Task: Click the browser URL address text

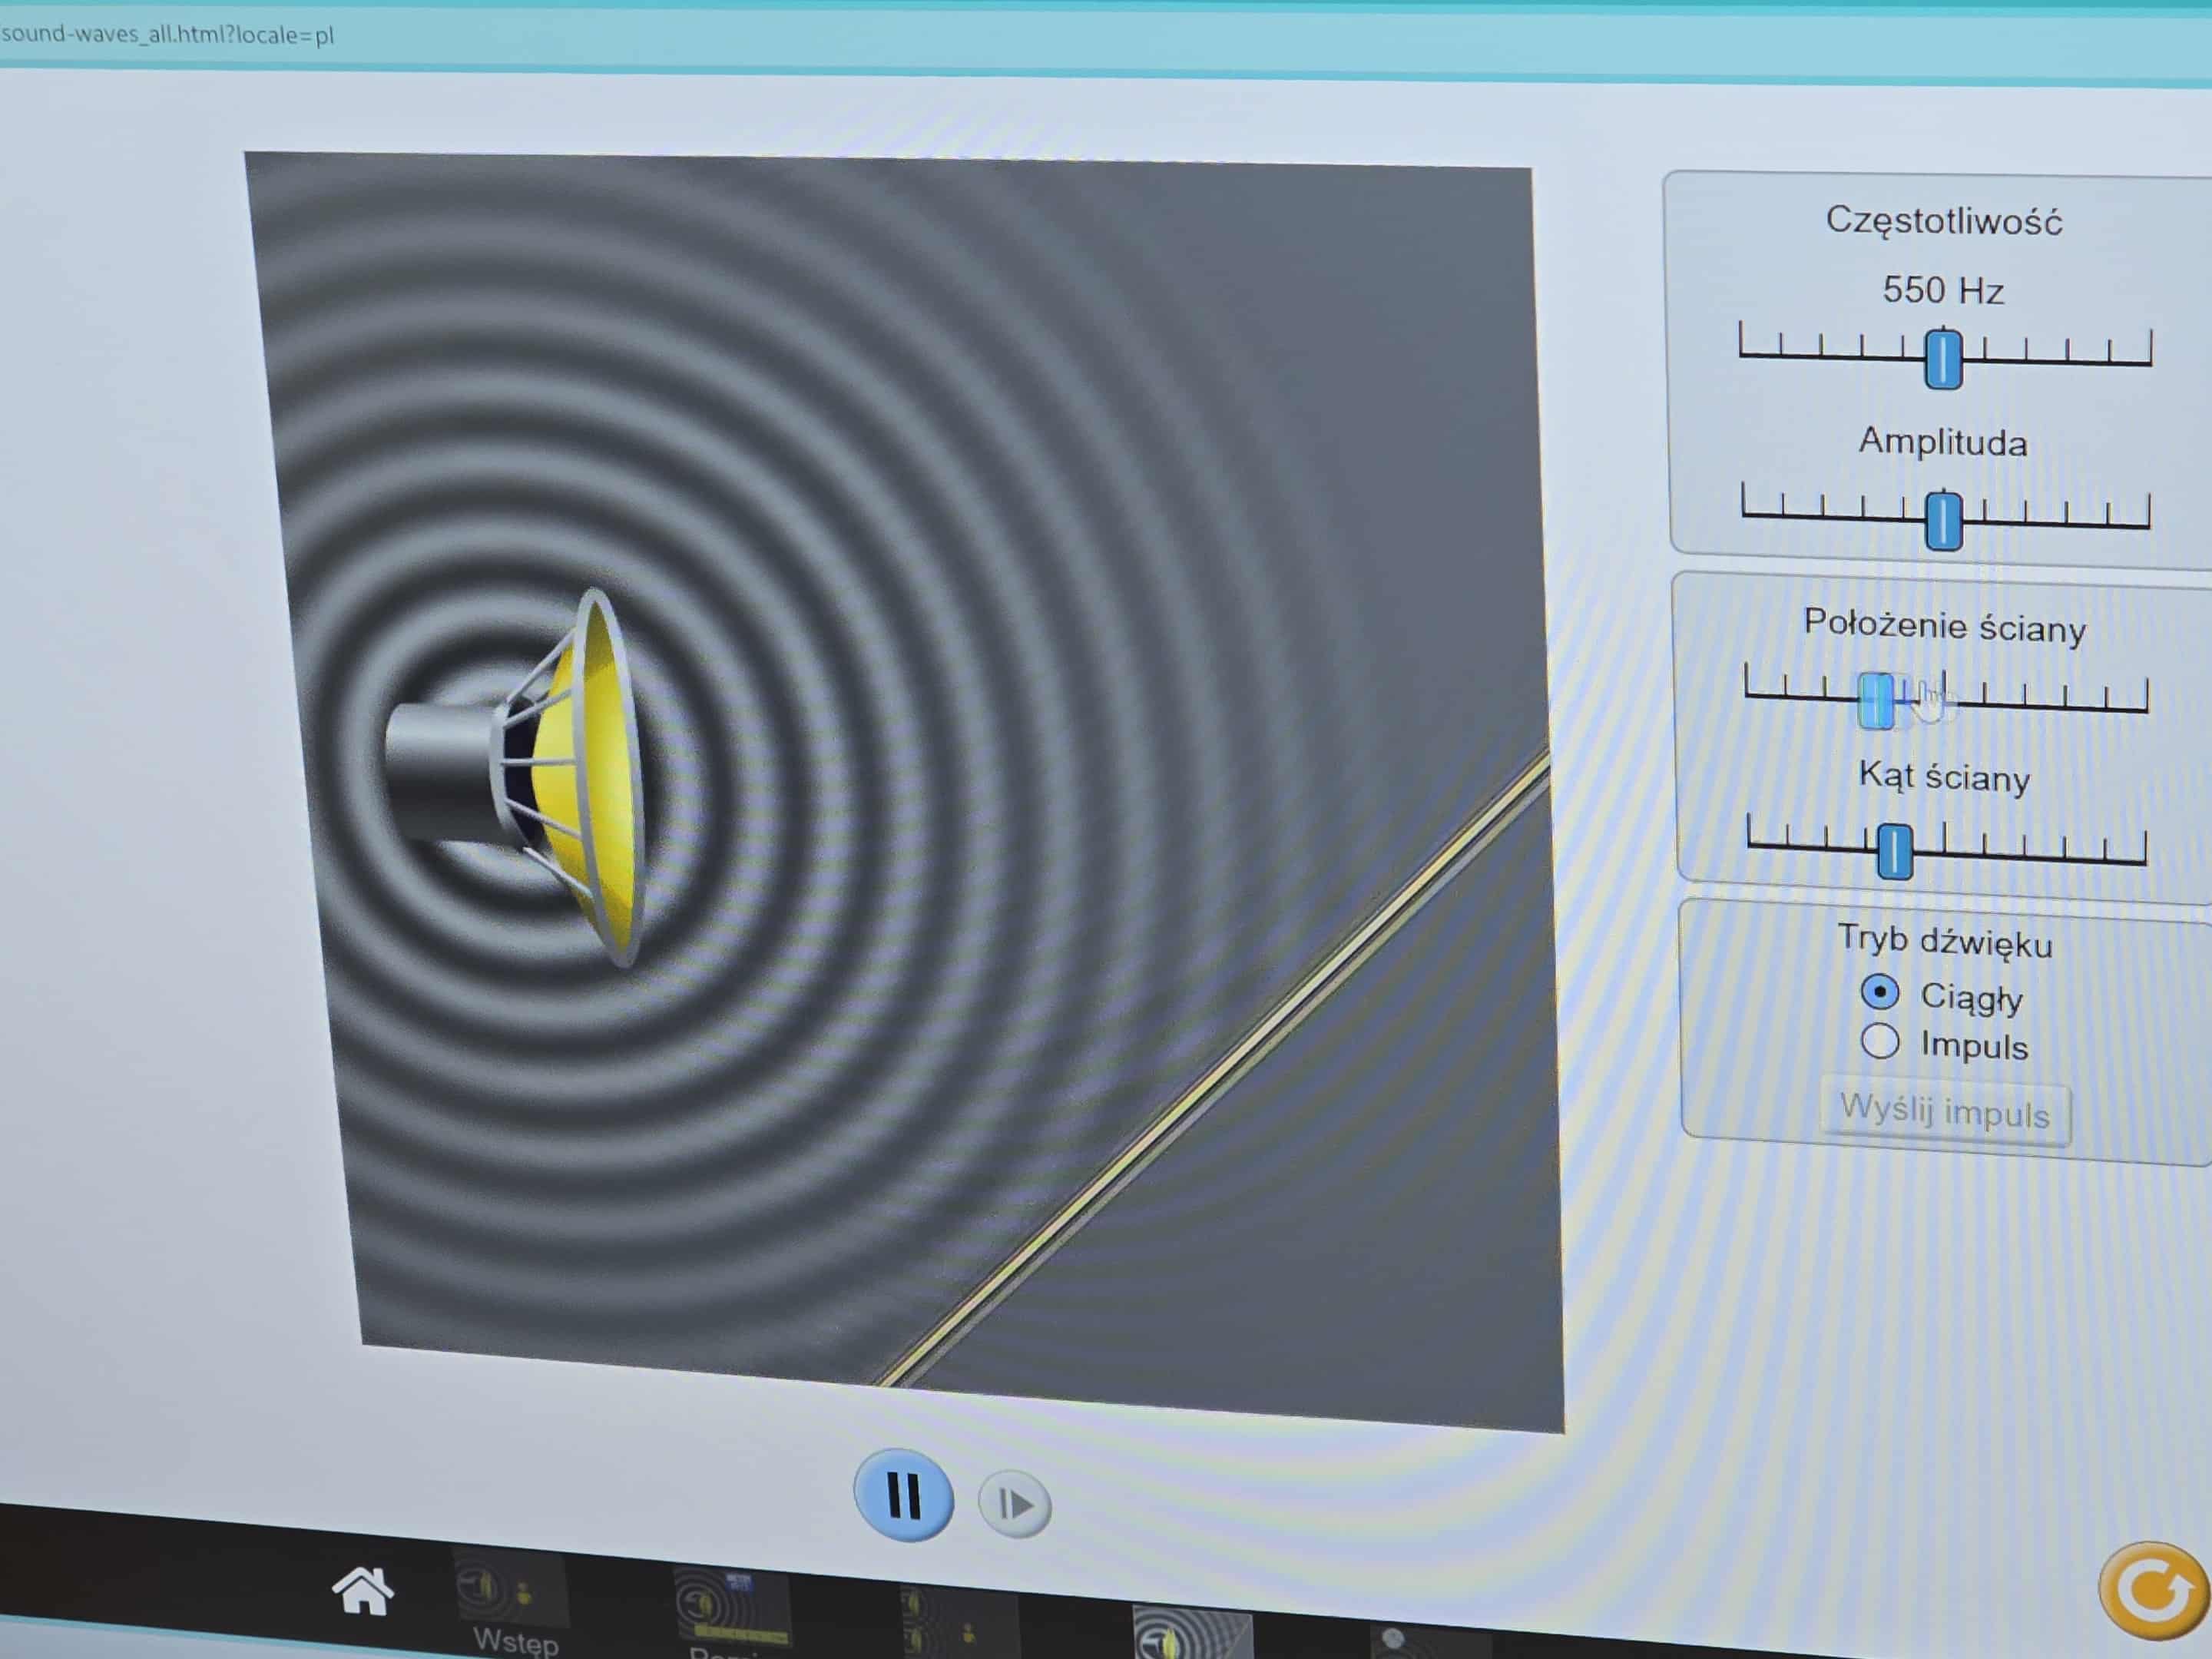Action: tap(168, 35)
